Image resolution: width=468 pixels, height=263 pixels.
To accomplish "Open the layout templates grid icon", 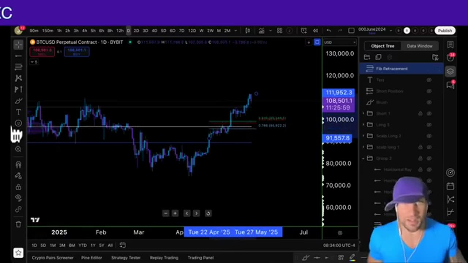I will point(280,31).
